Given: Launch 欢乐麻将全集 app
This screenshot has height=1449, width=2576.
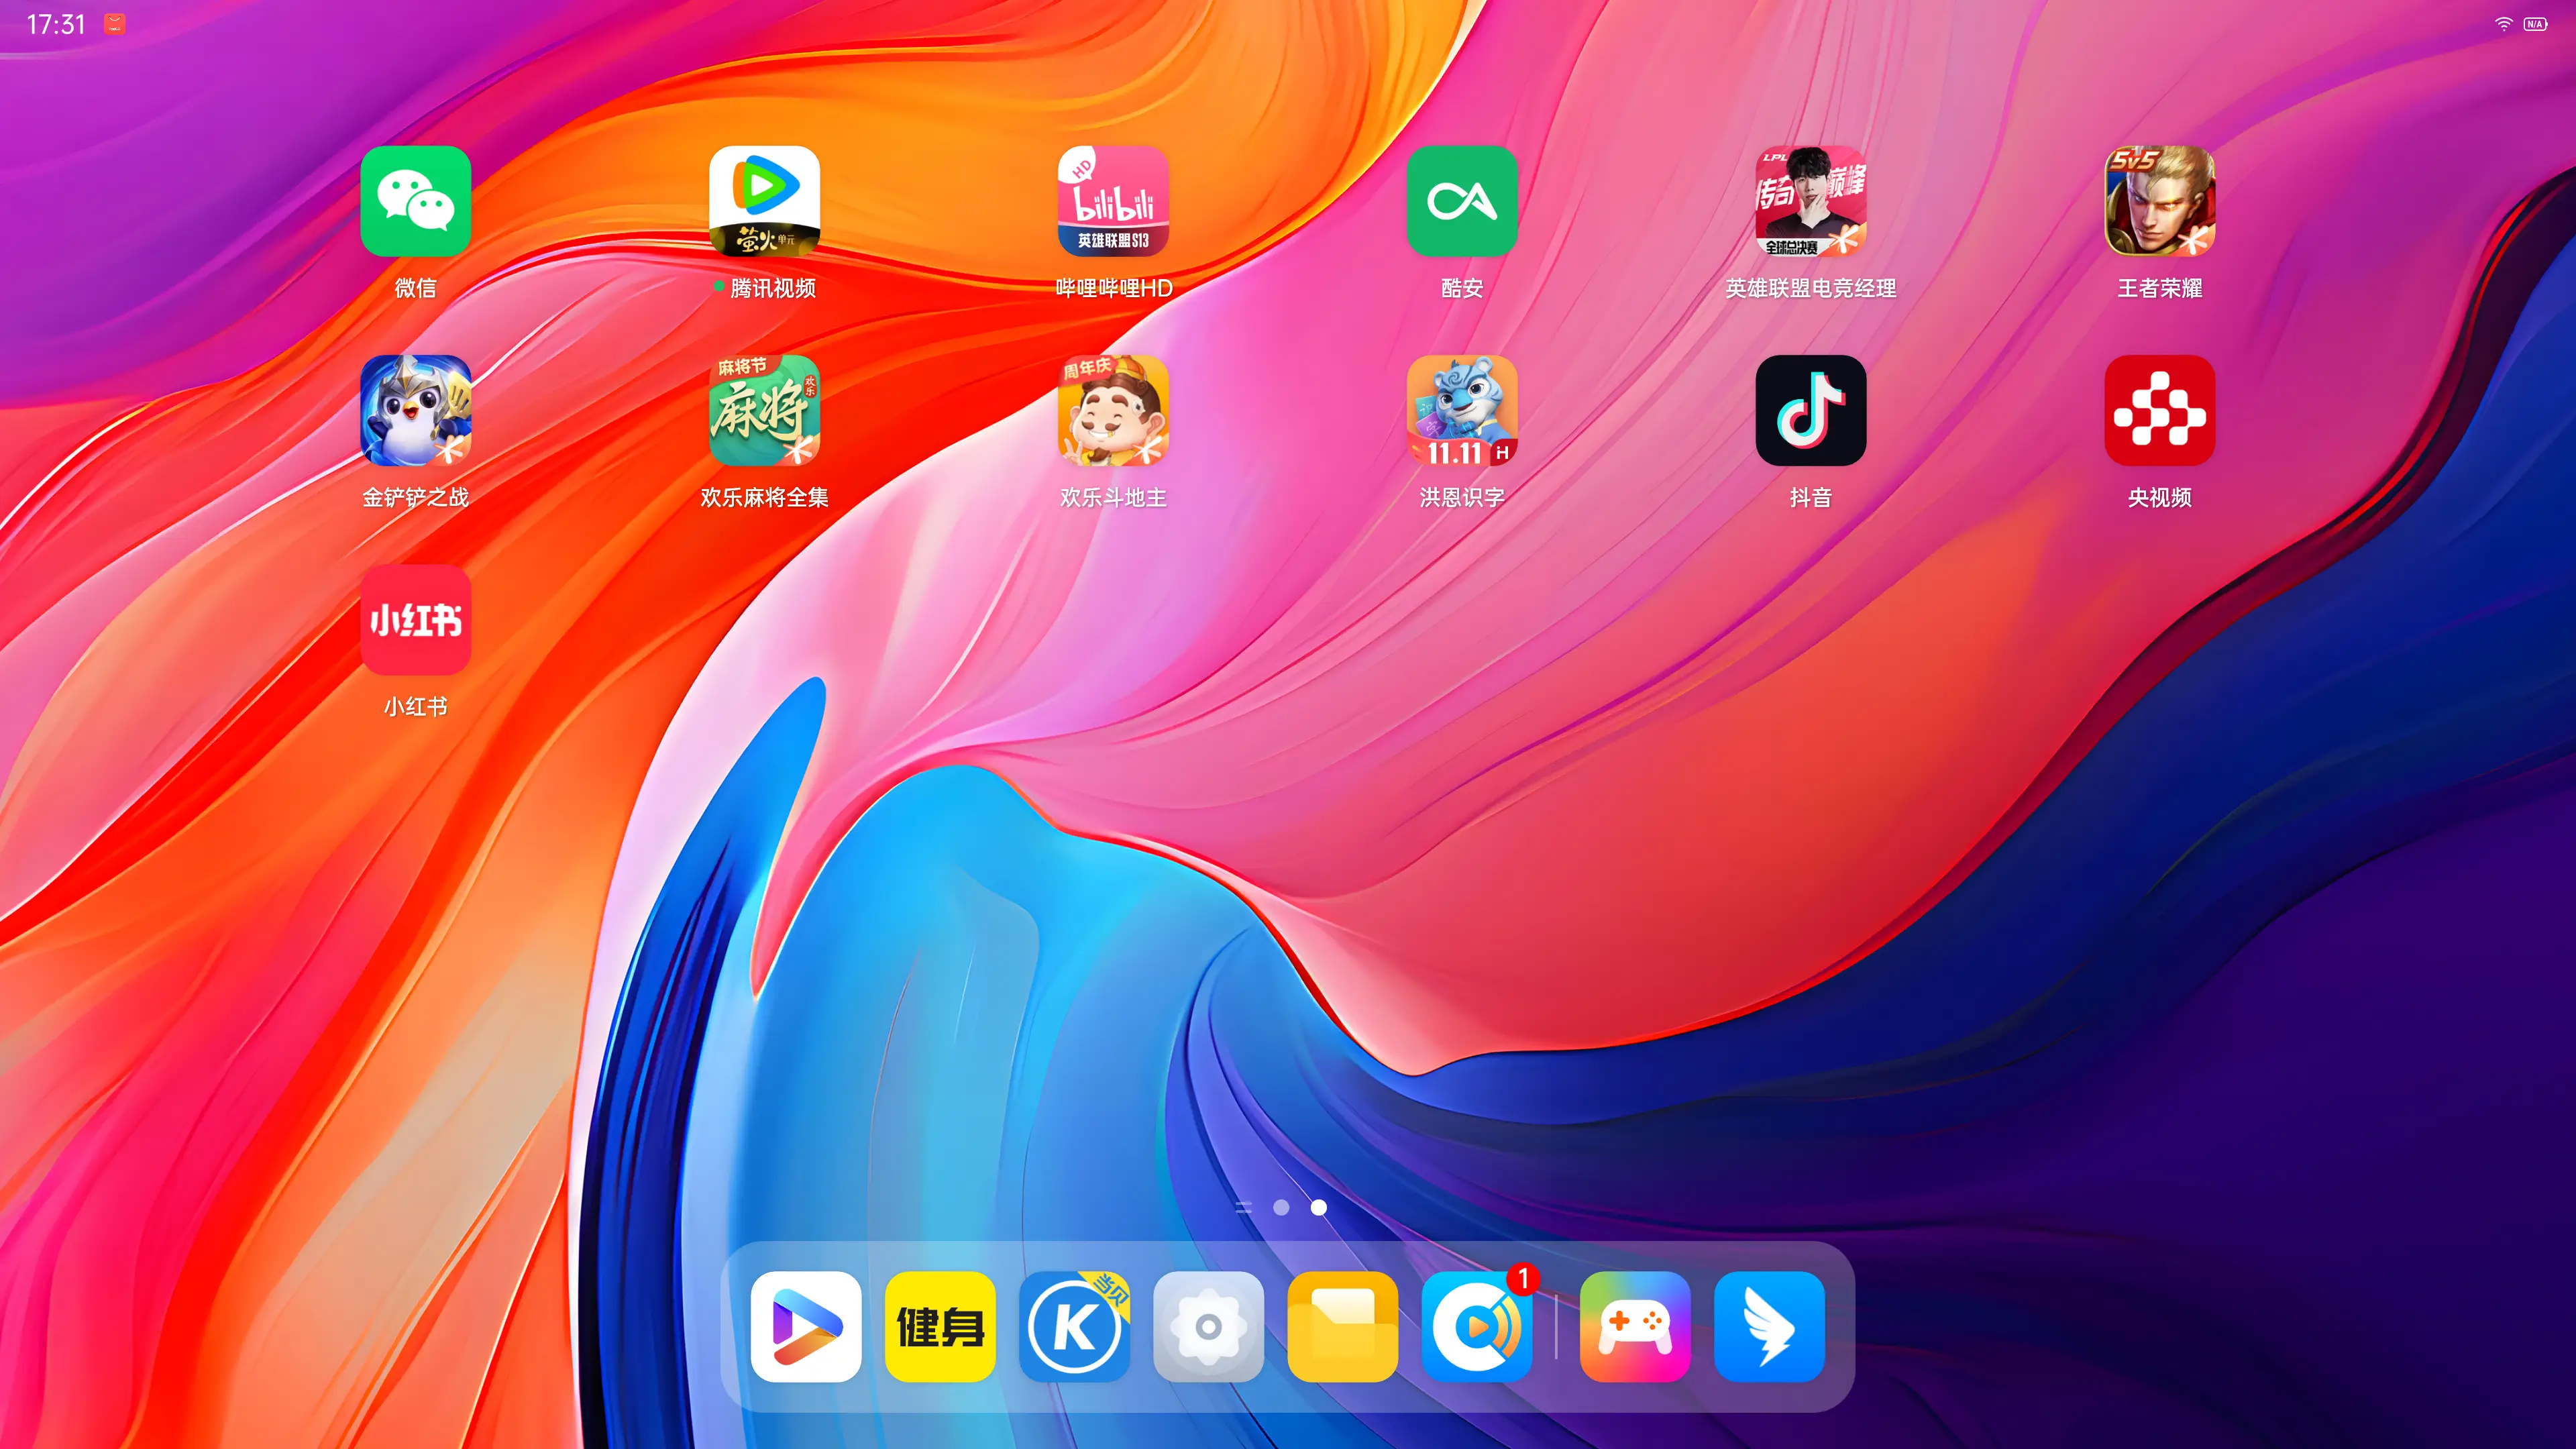Looking at the screenshot, I should [x=764, y=410].
